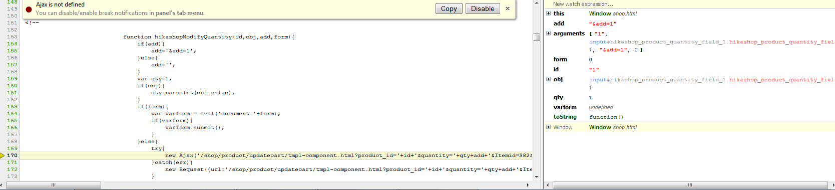Click the watch pane horizontal scrollbar thumb

690,185
